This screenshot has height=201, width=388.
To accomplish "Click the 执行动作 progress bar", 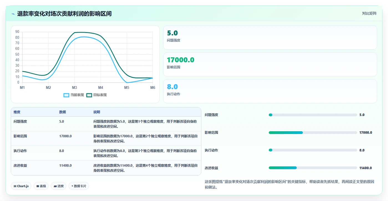I will point(313,150).
